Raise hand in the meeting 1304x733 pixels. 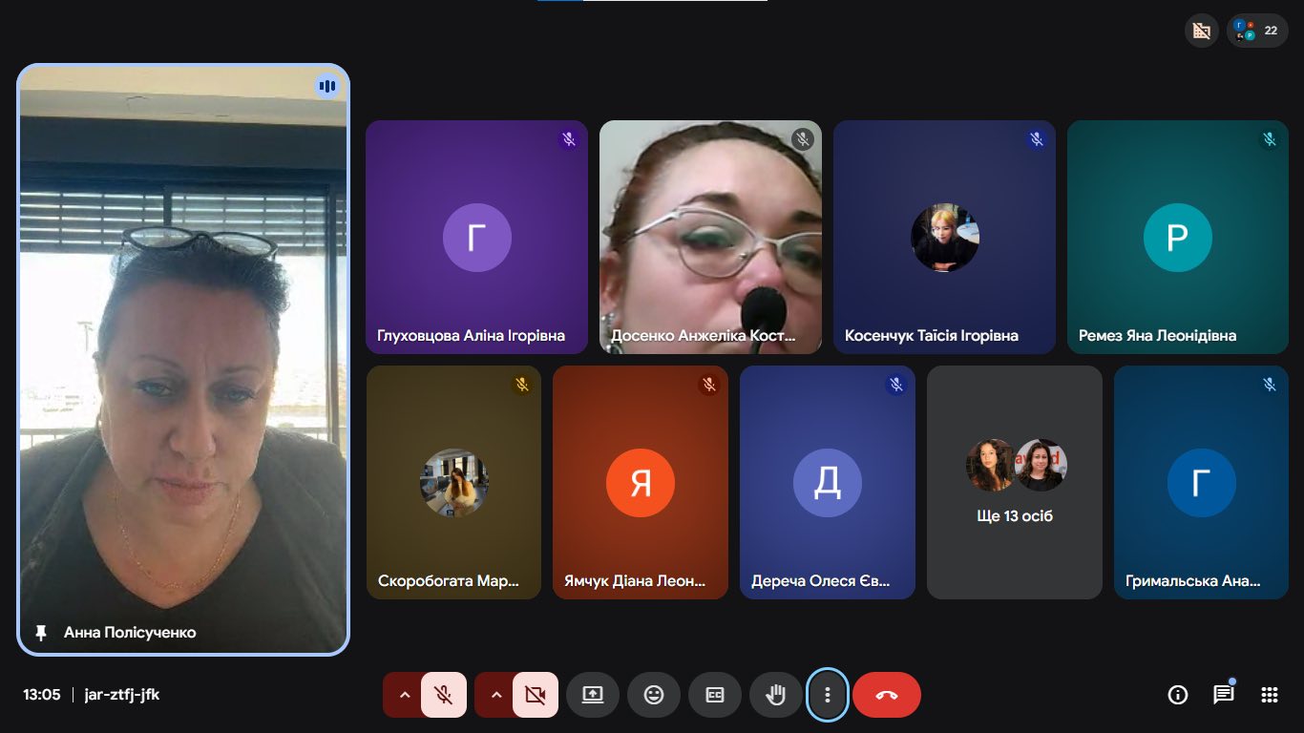click(x=775, y=695)
